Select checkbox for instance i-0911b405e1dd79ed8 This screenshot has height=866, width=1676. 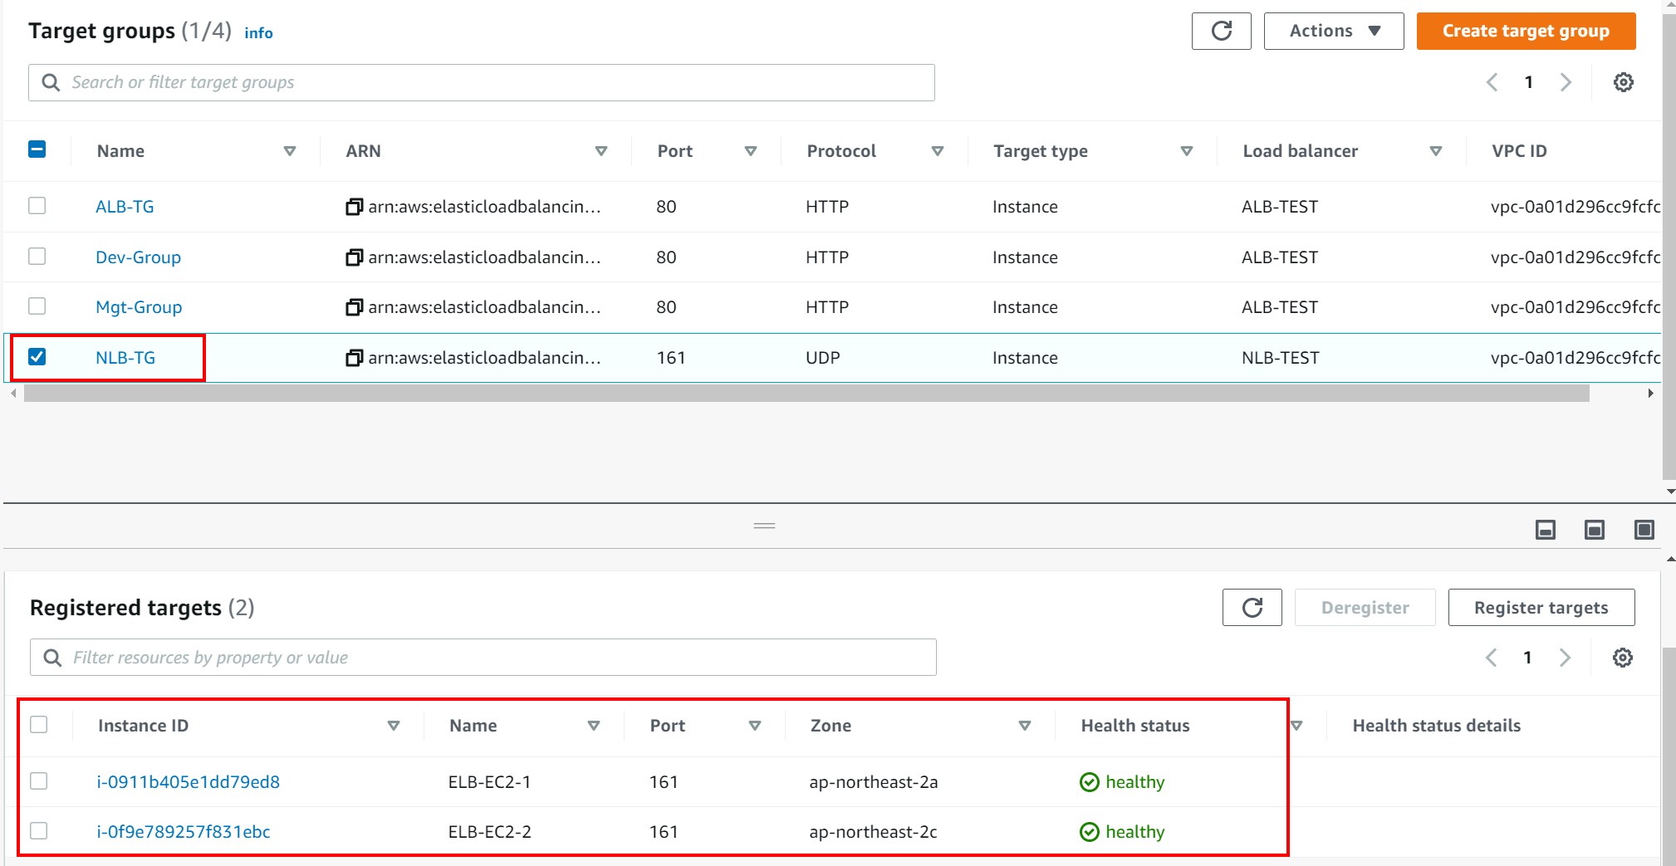(x=39, y=780)
